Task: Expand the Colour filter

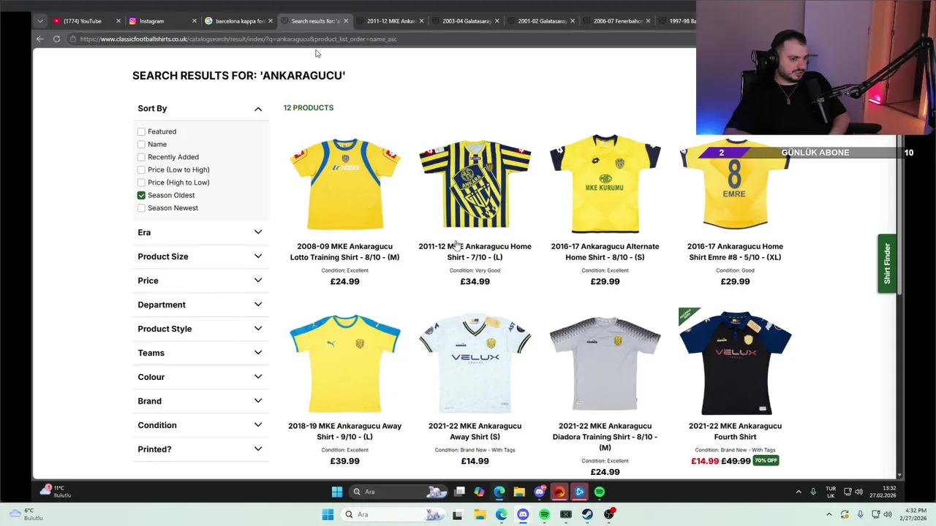Action: (x=200, y=377)
